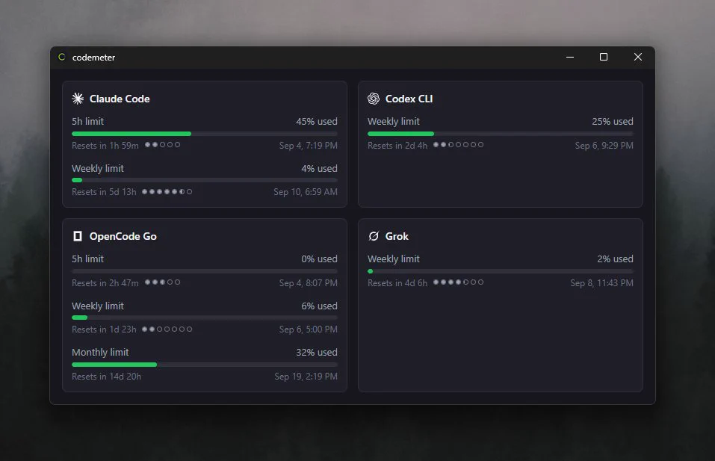Click the 45% used value
The width and height of the screenshot is (715, 461).
pyautogui.click(x=317, y=121)
